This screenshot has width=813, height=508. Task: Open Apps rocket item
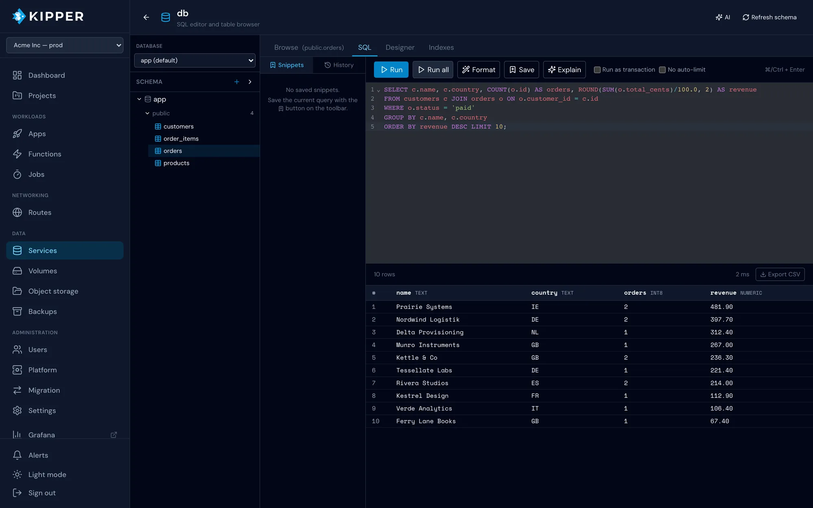click(65, 134)
